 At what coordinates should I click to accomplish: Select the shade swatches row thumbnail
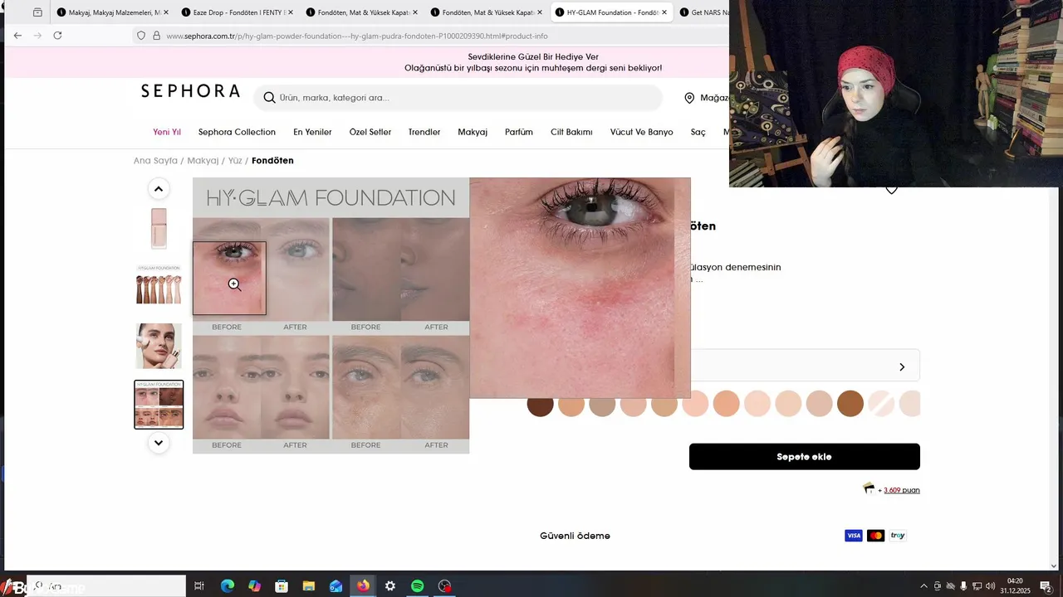coord(159,286)
